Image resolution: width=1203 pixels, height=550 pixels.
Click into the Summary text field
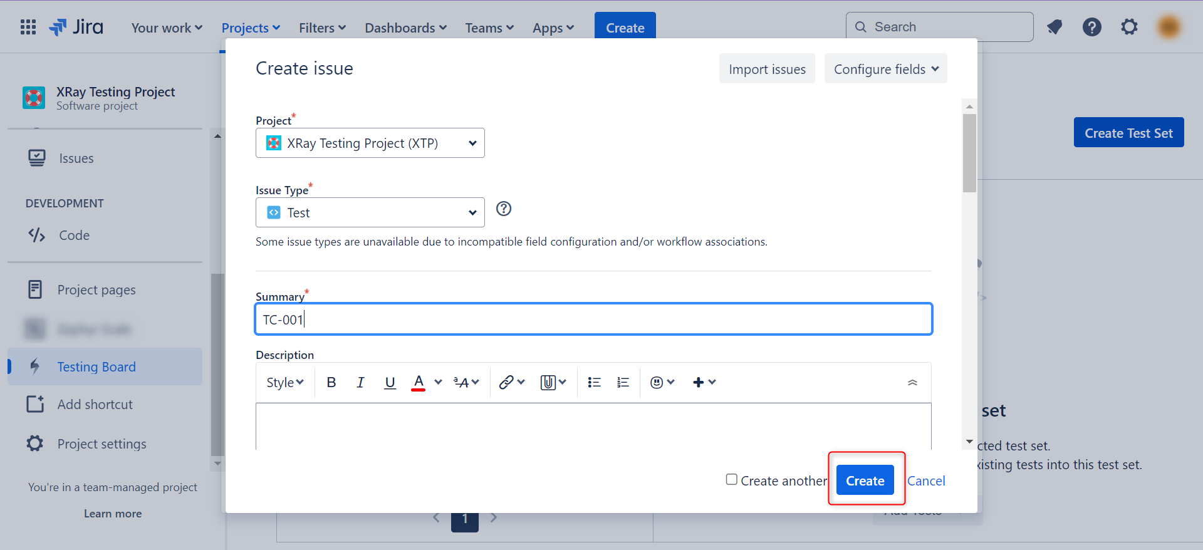[593, 319]
